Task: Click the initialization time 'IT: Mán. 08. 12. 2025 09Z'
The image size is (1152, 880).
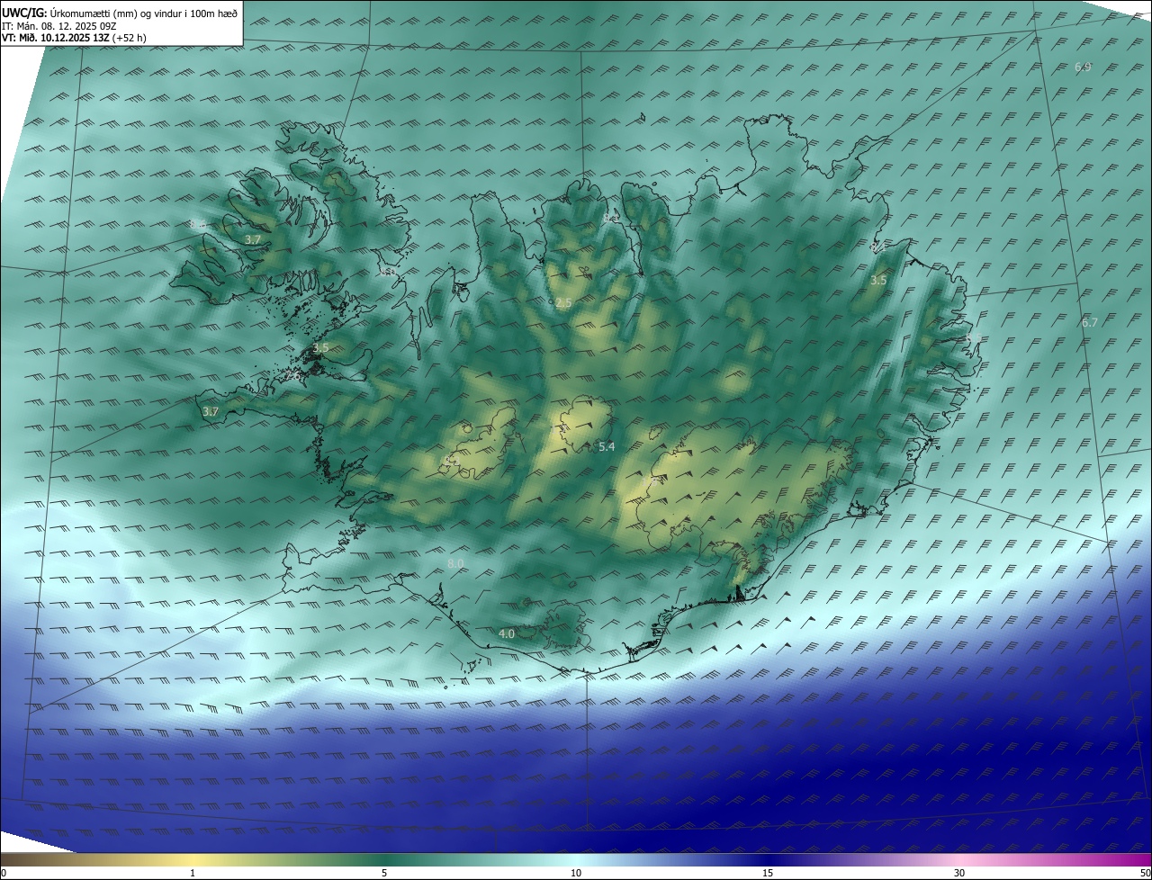Action: click(59, 25)
